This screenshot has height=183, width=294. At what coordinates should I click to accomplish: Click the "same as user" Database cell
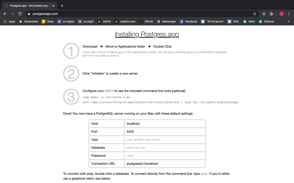click(x=165, y=148)
